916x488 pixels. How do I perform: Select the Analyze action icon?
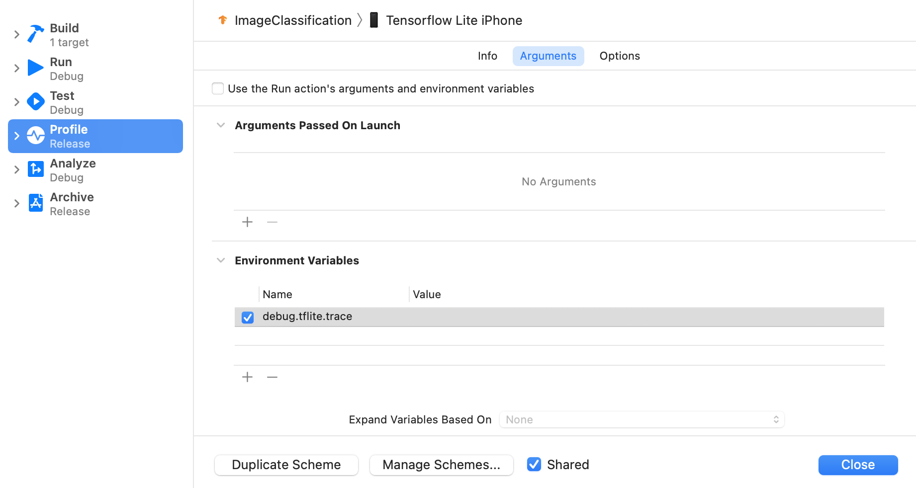35,169
